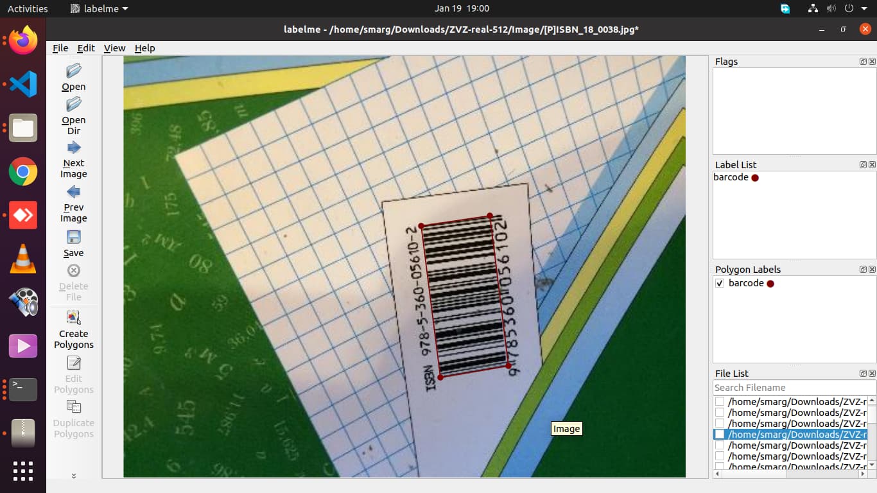Click the network status icon in top bar

coord(813,8)
